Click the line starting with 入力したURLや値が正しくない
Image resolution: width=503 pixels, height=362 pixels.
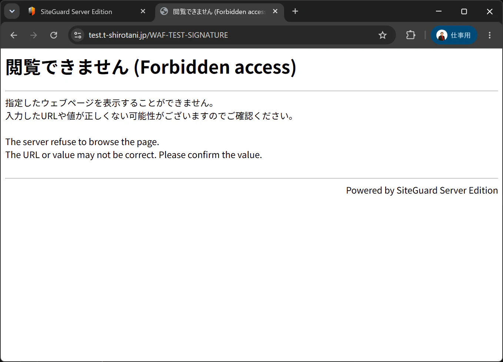click(x=150, y=116)
